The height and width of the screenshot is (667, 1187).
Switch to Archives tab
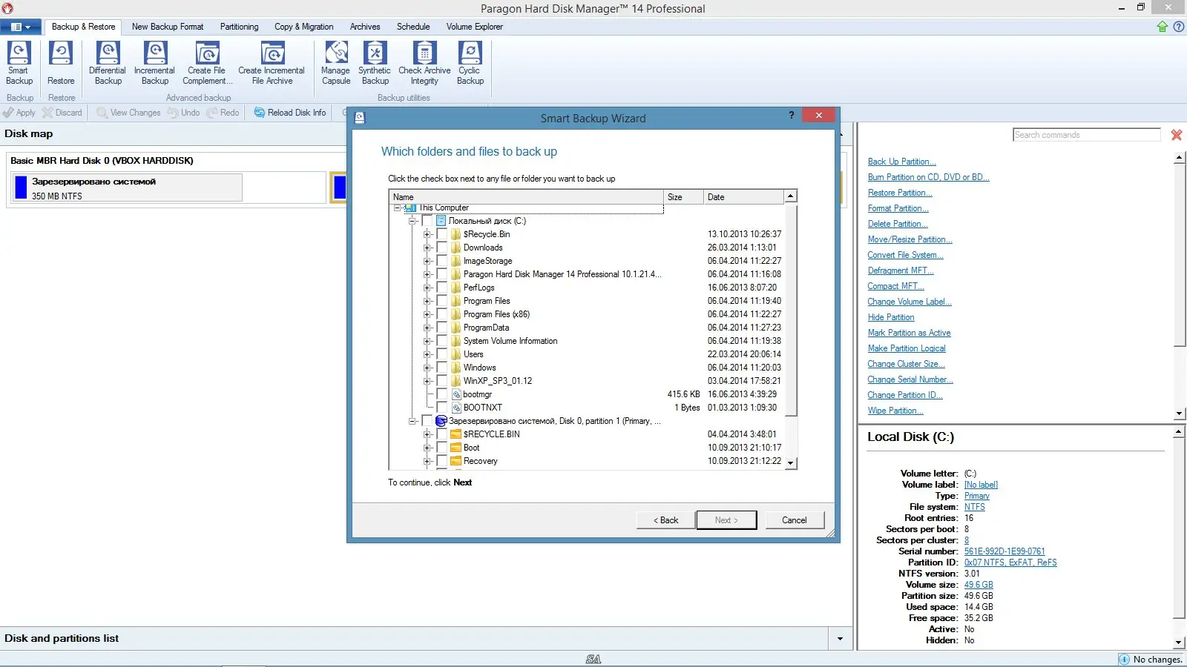(365, 27)
